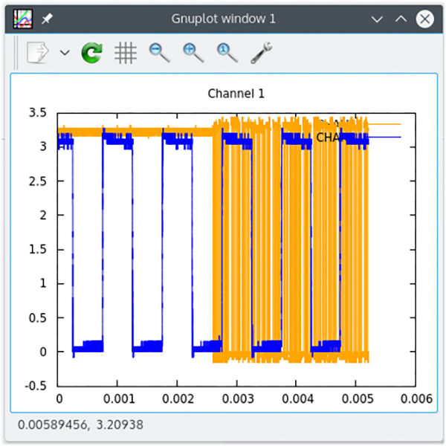This screenshot has width=446, height=446.
Task: Close Gnuplot window 1
Action: (424, 19)
